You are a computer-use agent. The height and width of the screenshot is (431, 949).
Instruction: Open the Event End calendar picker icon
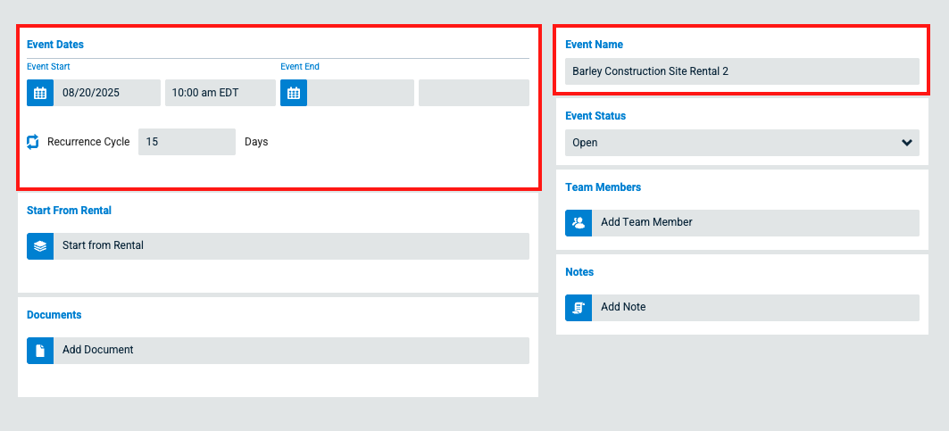294,93
